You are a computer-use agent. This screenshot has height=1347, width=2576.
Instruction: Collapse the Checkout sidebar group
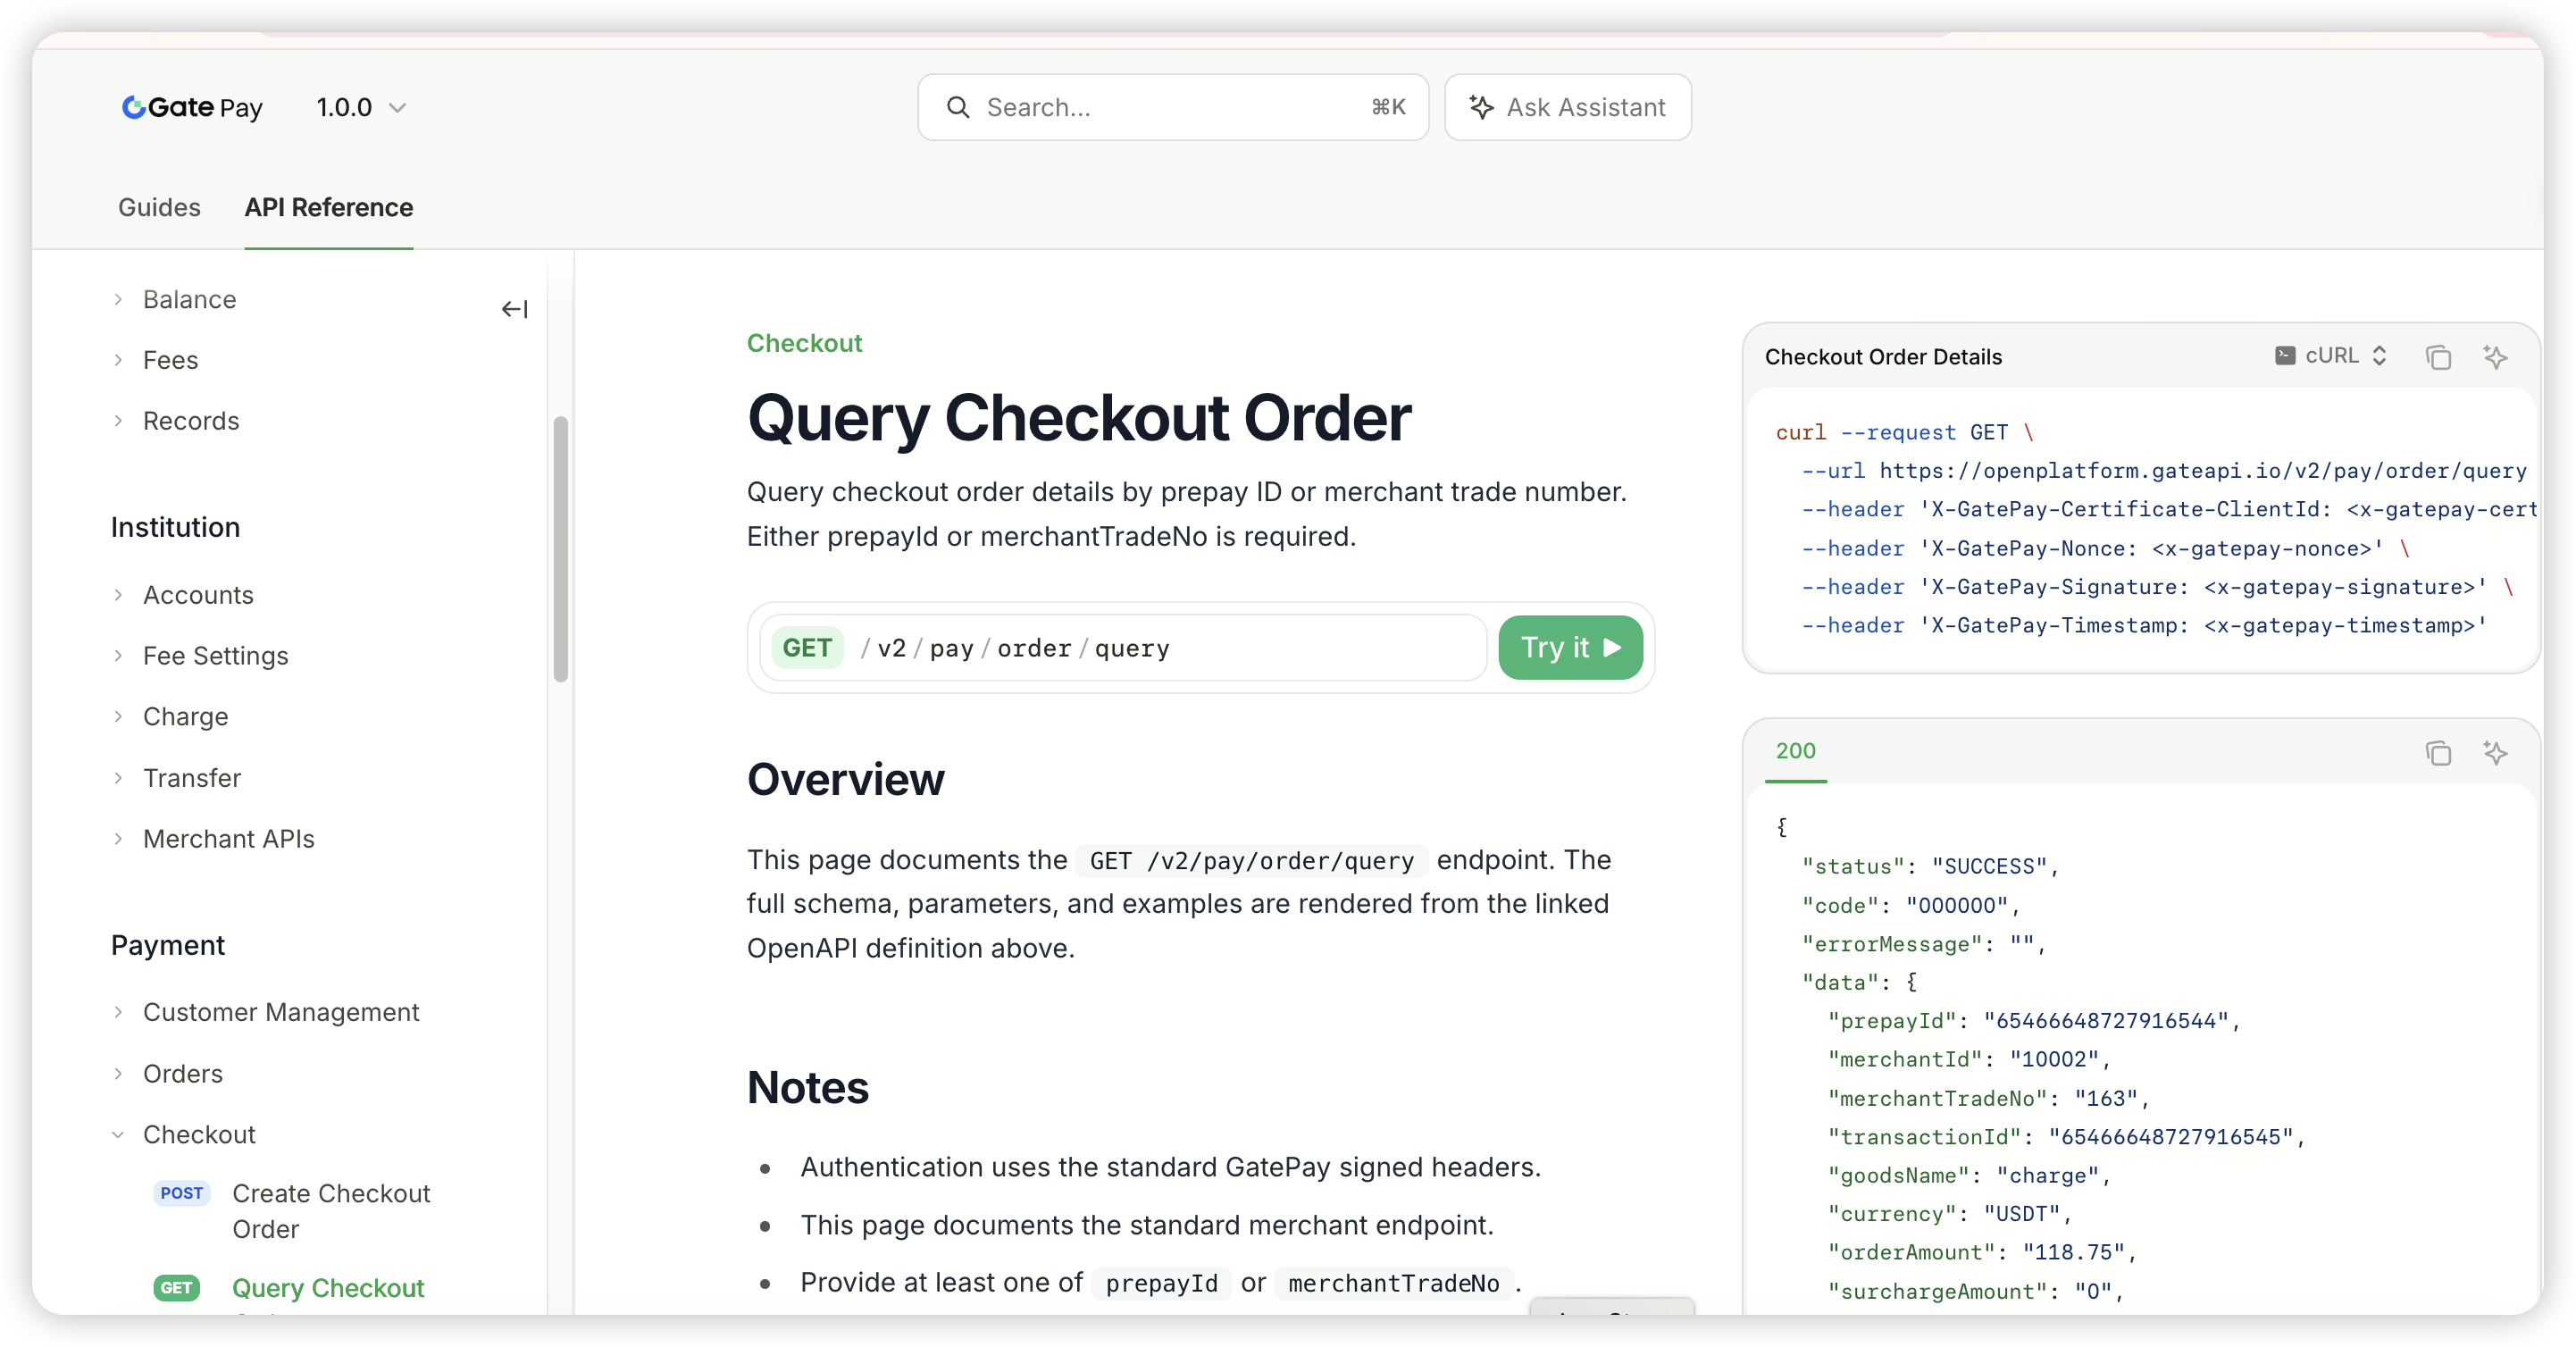199,1134
